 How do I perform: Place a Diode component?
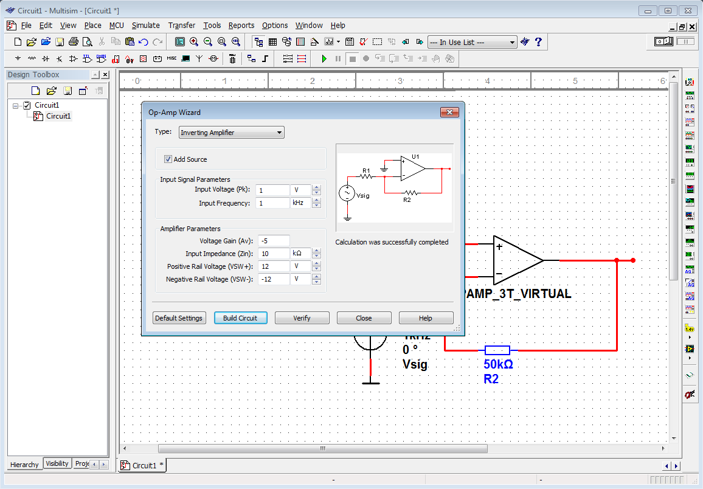[46, 59]
